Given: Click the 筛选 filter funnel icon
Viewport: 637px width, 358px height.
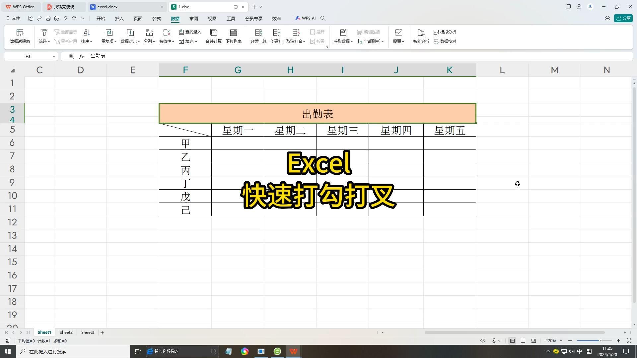Looking at the screenshot, I should pos(44,32).
